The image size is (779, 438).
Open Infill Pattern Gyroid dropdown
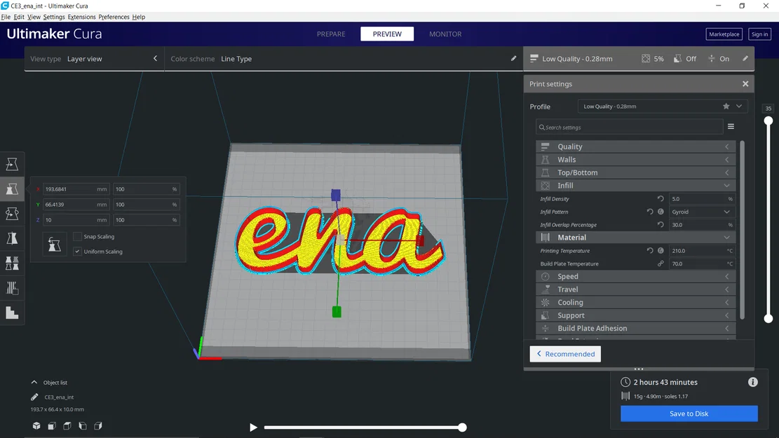(701, 212)
